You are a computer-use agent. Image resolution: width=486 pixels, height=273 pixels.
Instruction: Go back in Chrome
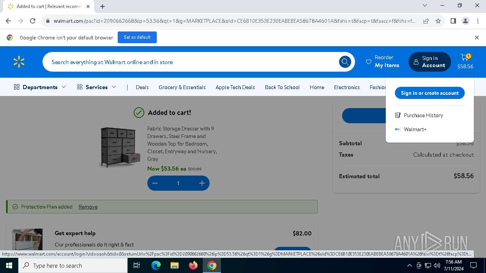pos(8,21)
